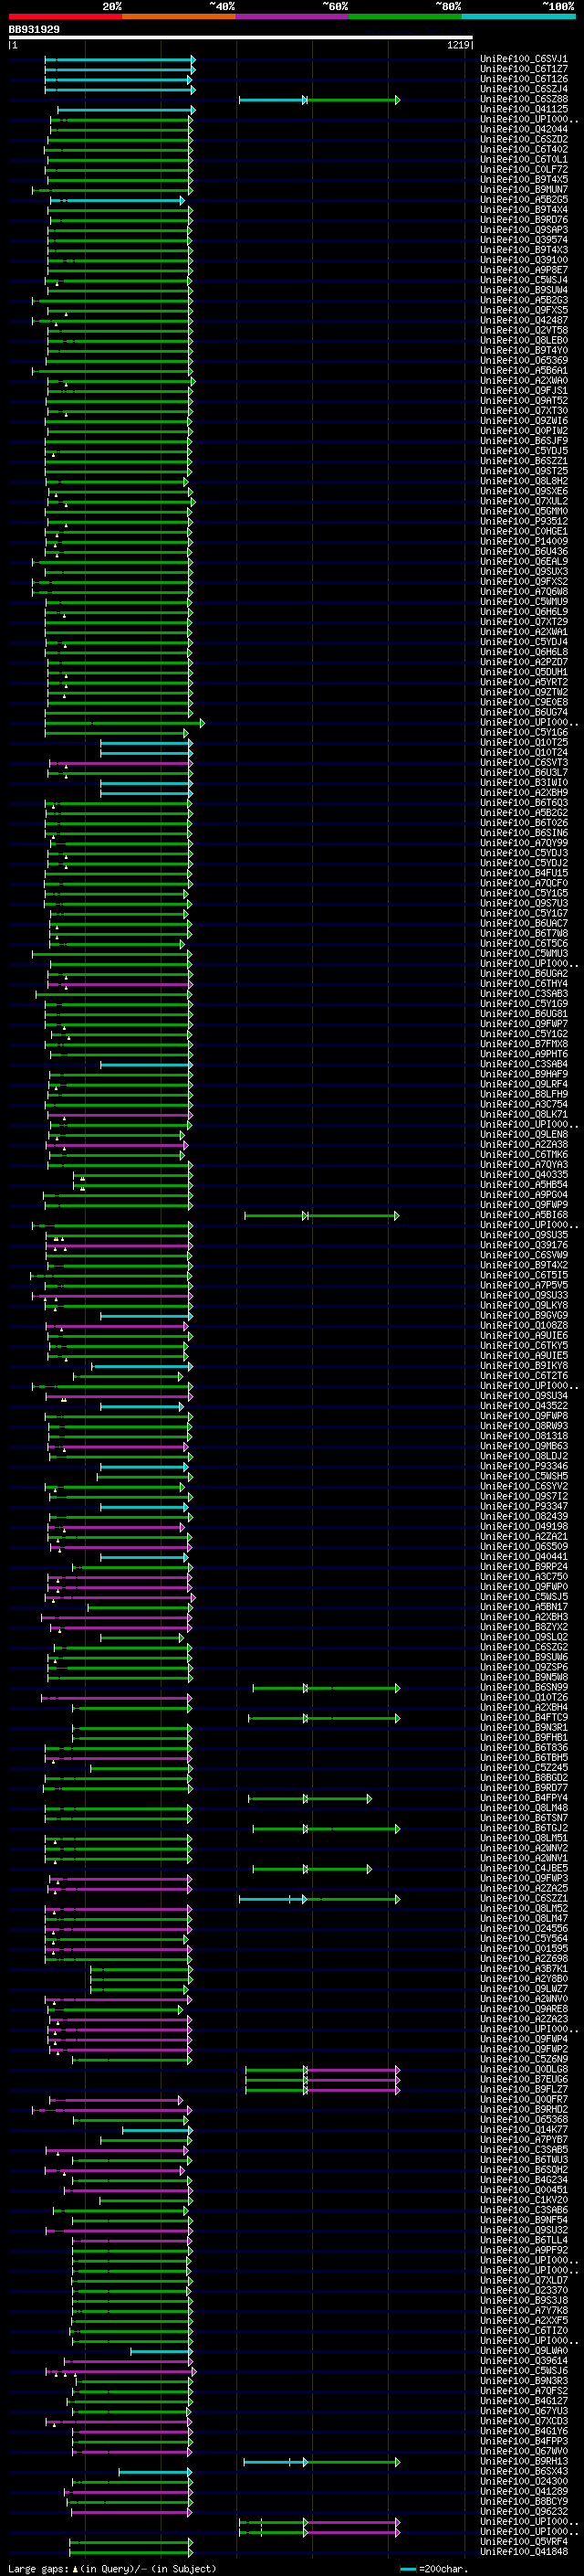Image resolution: width=584 pixels, height=2576 pixels.
Task: Click the purple ~60% identity legend bar
Action: point(291,16)
